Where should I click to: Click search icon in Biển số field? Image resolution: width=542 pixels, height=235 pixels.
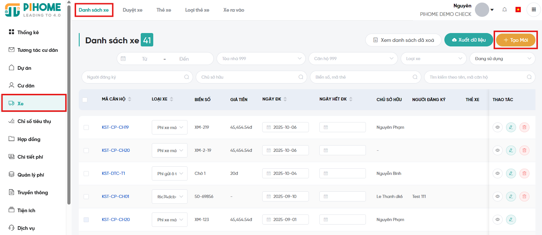[x=415, y=77]
